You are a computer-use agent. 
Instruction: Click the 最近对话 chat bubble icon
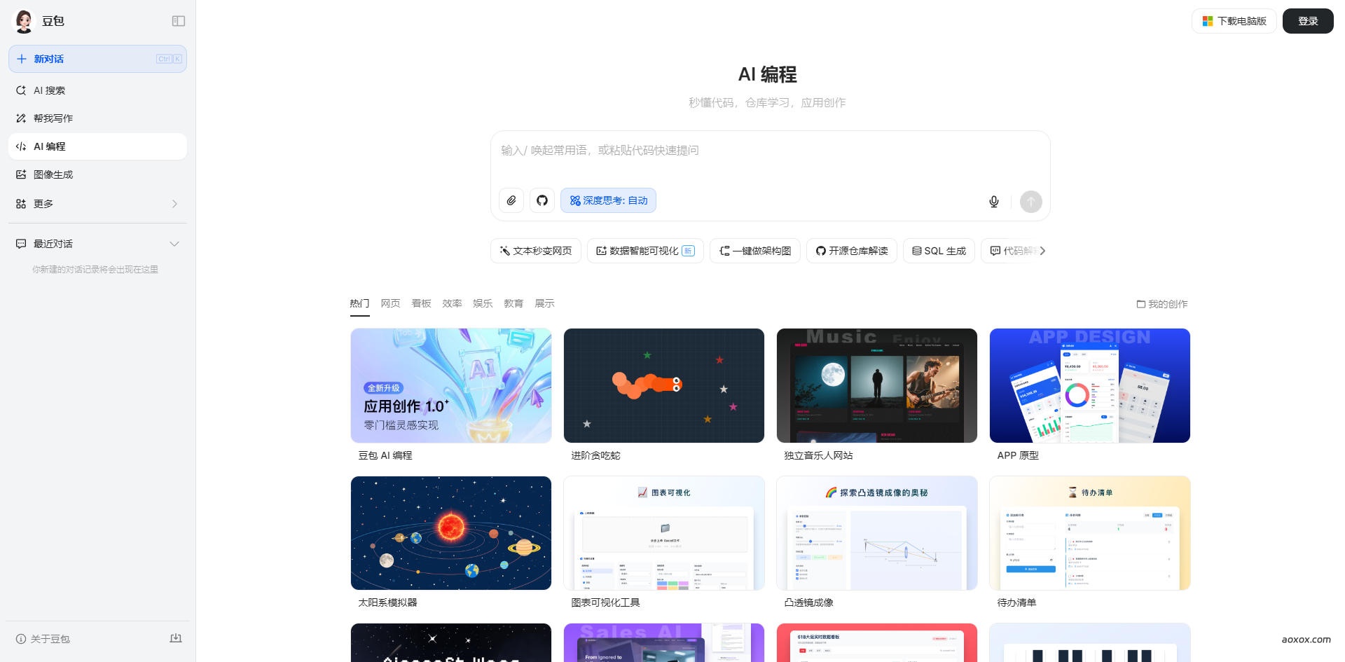(21, 244)
